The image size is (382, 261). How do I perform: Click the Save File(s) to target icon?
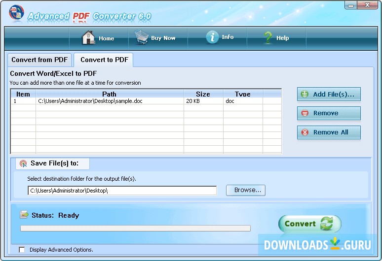pyautogui.click(x=23, y=163)
